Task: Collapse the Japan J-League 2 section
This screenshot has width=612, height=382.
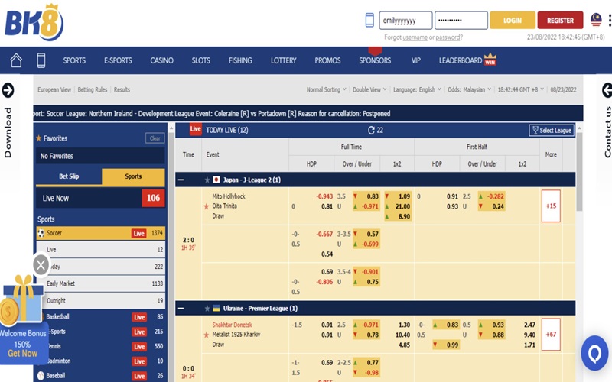Action: (x=181, y=180)
